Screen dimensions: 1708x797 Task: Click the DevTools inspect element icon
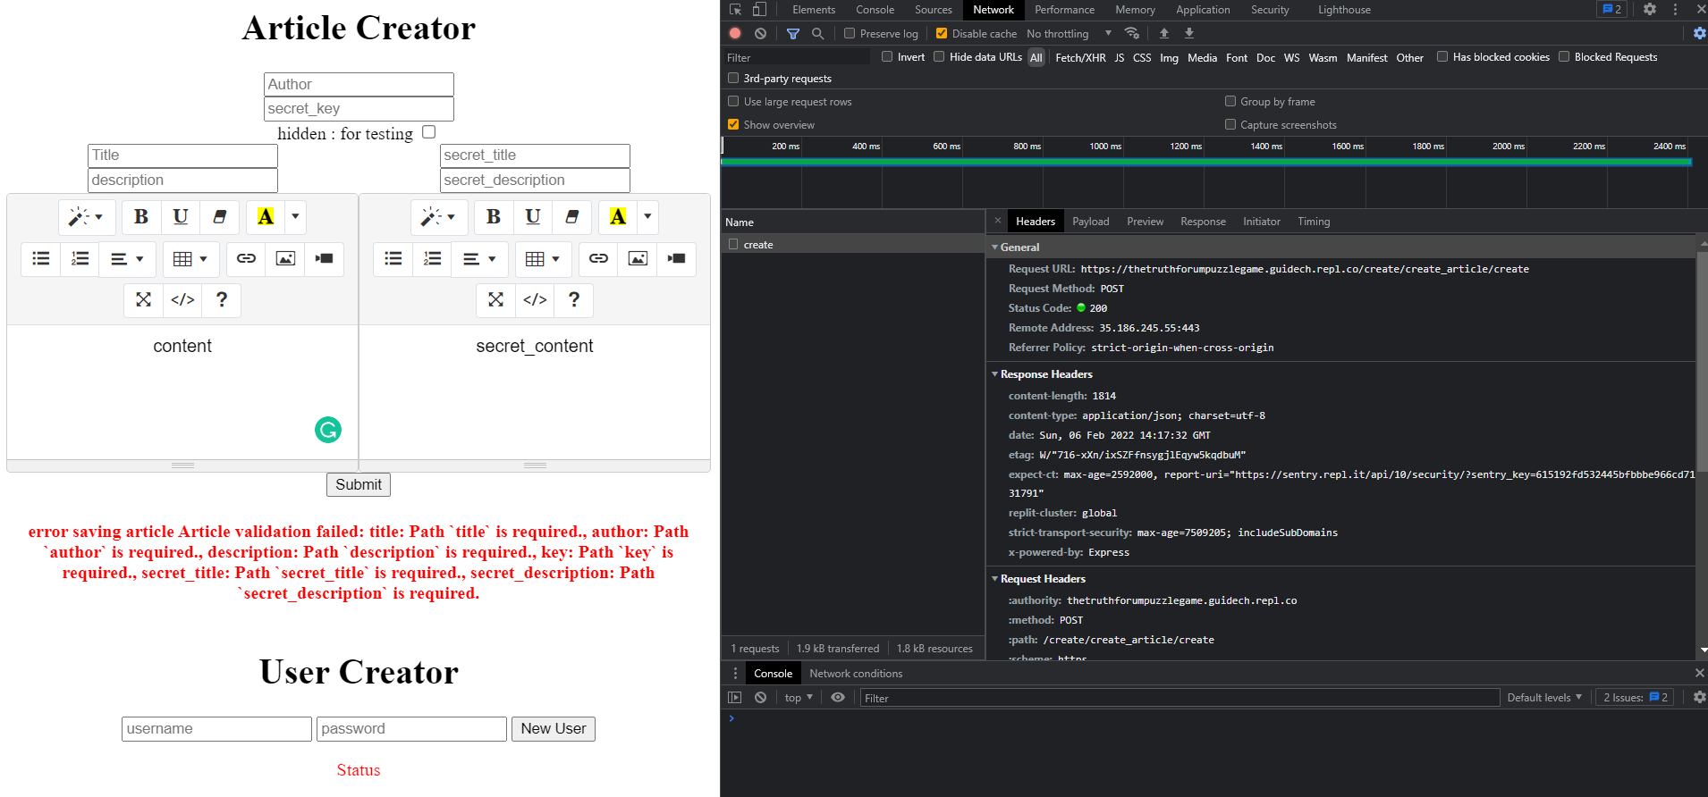tap(735, 10)
